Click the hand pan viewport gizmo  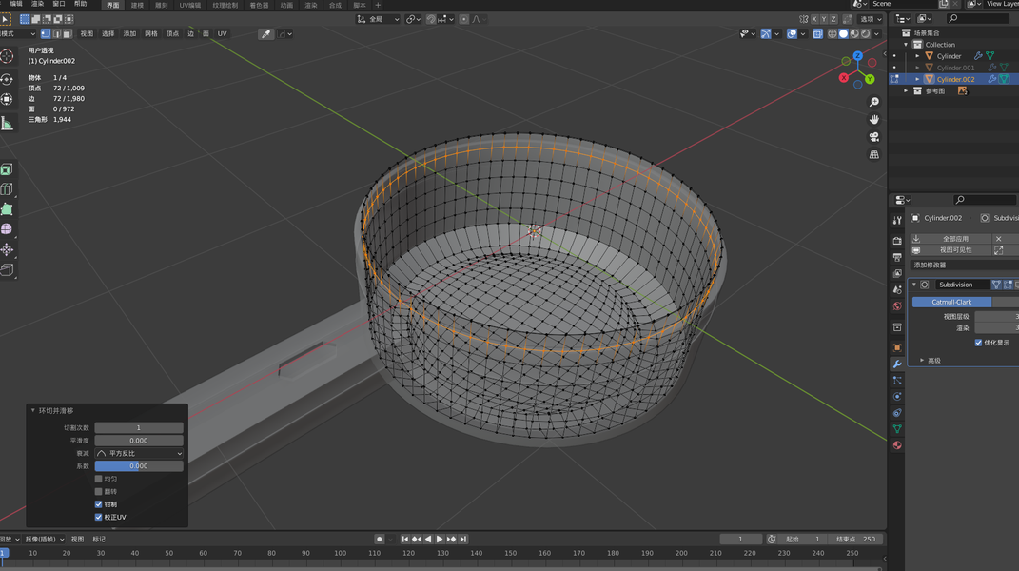[874, 120]
